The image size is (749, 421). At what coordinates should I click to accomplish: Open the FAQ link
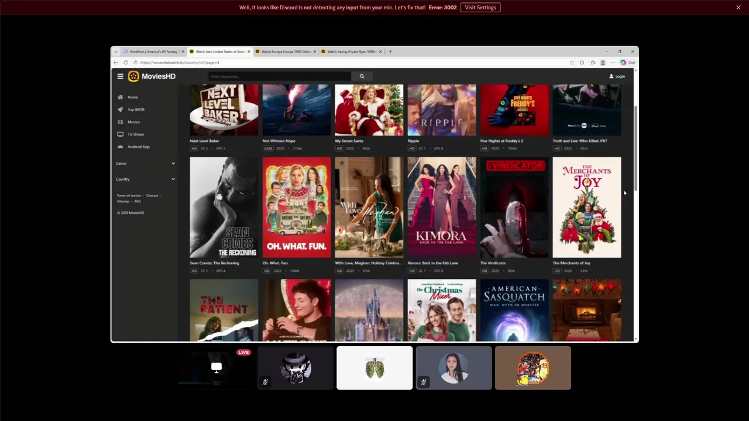click(138, 201)
